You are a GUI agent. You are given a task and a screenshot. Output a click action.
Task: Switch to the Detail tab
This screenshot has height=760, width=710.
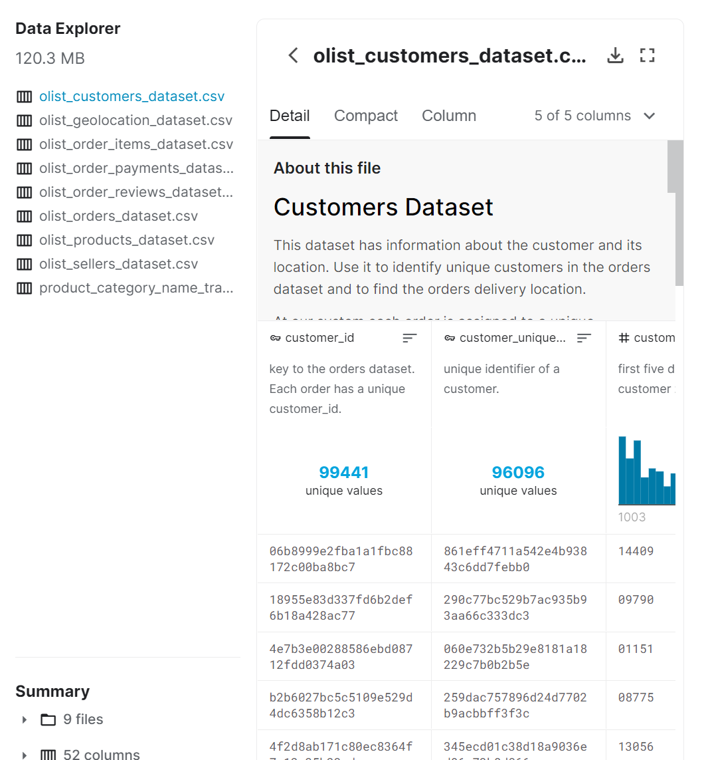(x=290, y=116)
